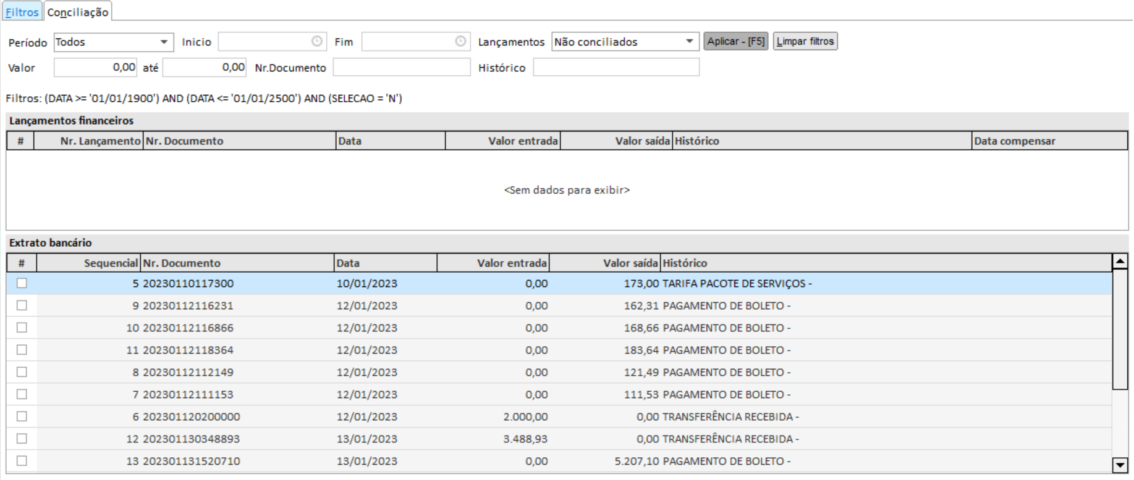Click Valor saída header in Lançamentos financeiros

click(x=616, y=141)
